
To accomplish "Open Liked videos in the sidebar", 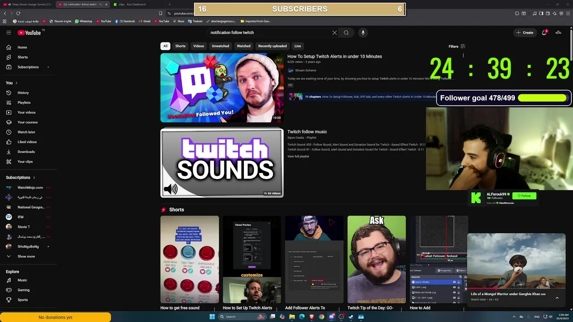I will (x=28, y=142).
